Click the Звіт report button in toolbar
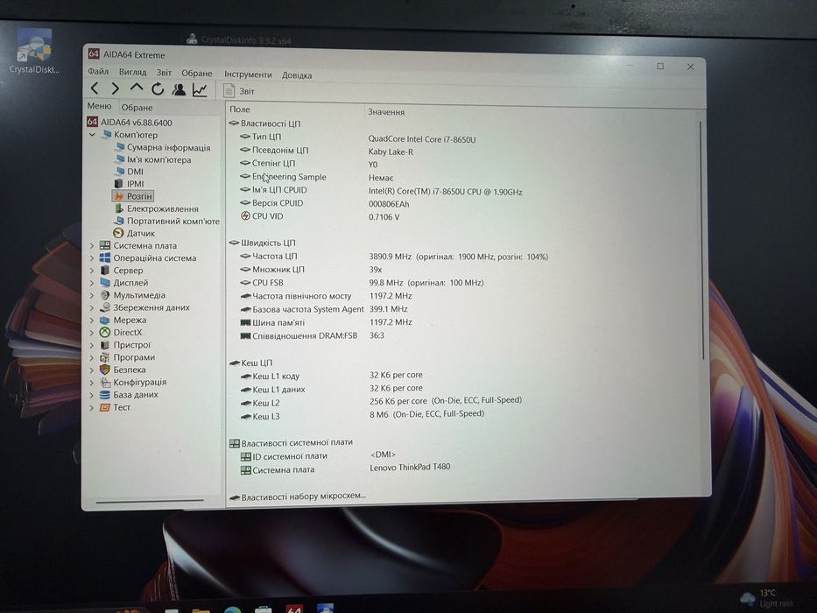Image resolution: width=817 pixels, height=613 pixels. (239, 91)
